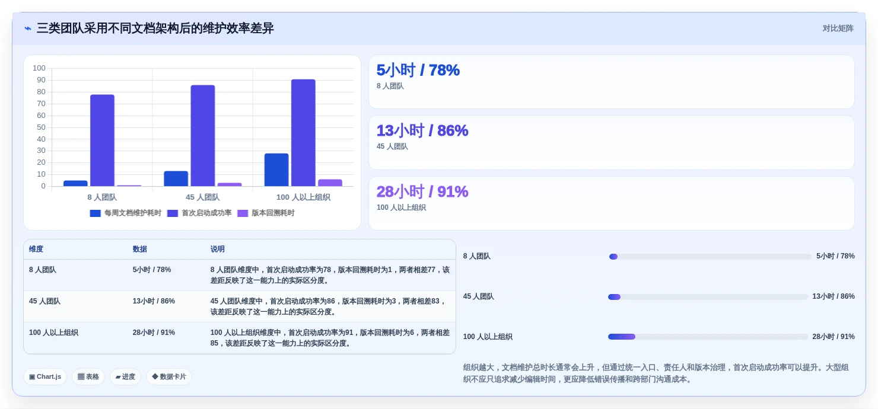The height and width of the screenshot is (409, 878).
Task: Click the 每周文档维护耗时 bar for 100 人以上组织
Action: 276,170
